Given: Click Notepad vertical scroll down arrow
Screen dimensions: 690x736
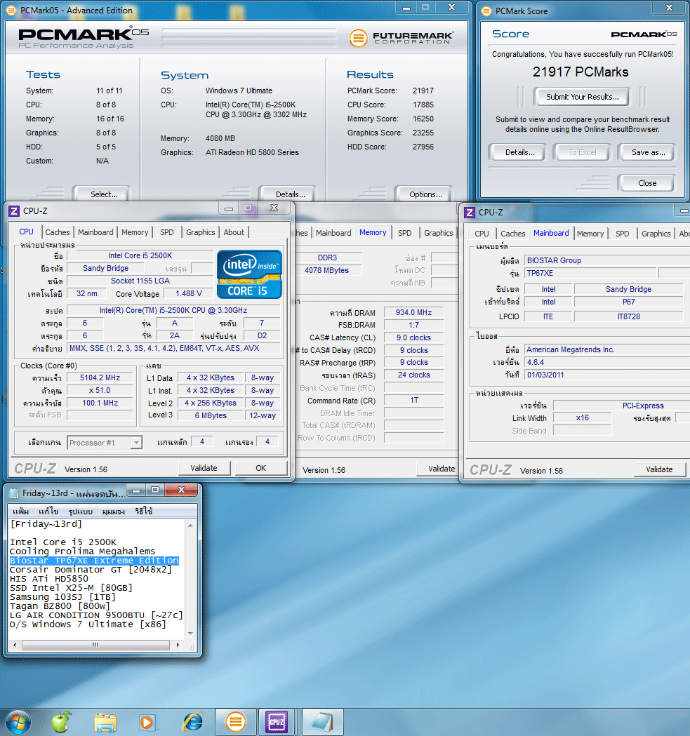Looking at the screenshot, I should pyautogui.click(x=191, y=634).
